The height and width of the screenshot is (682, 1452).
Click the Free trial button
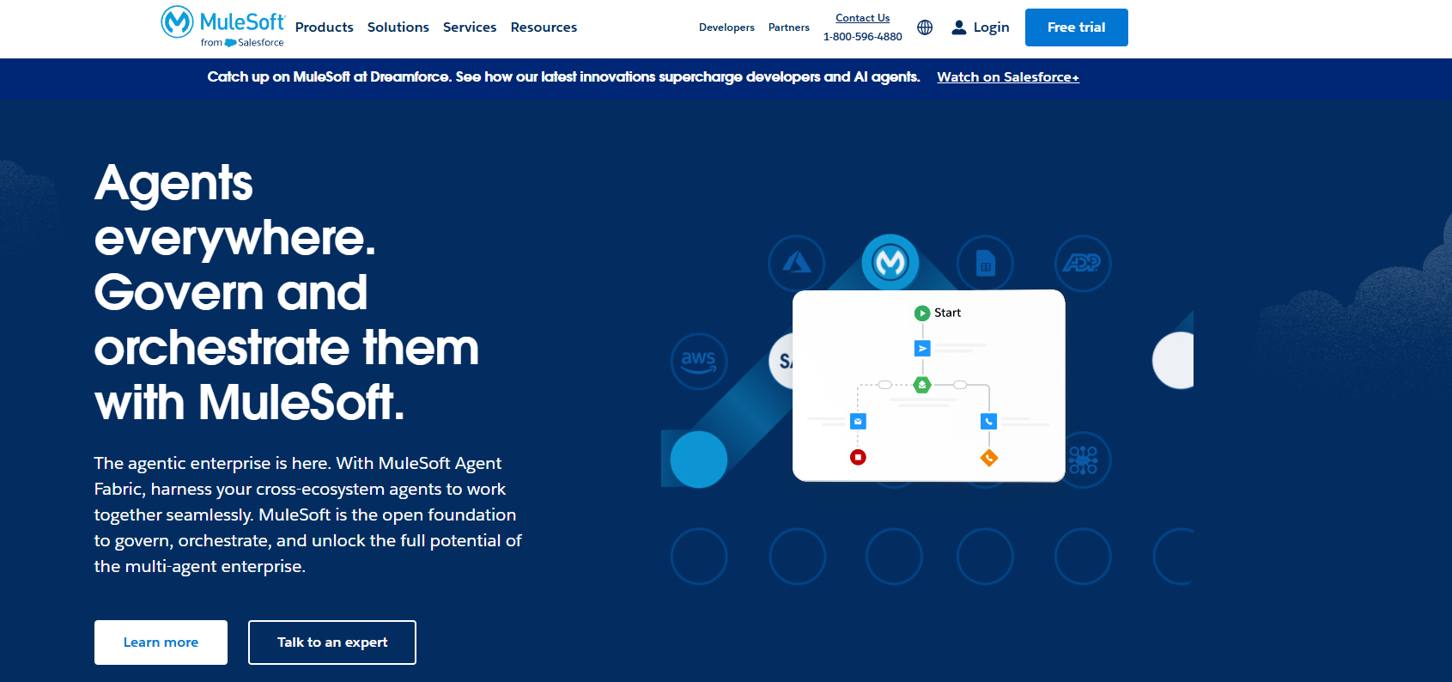coord(1076,27)
